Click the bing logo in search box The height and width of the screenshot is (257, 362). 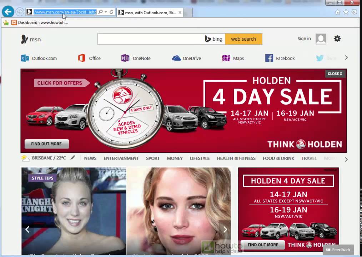(x=213, y=39)
